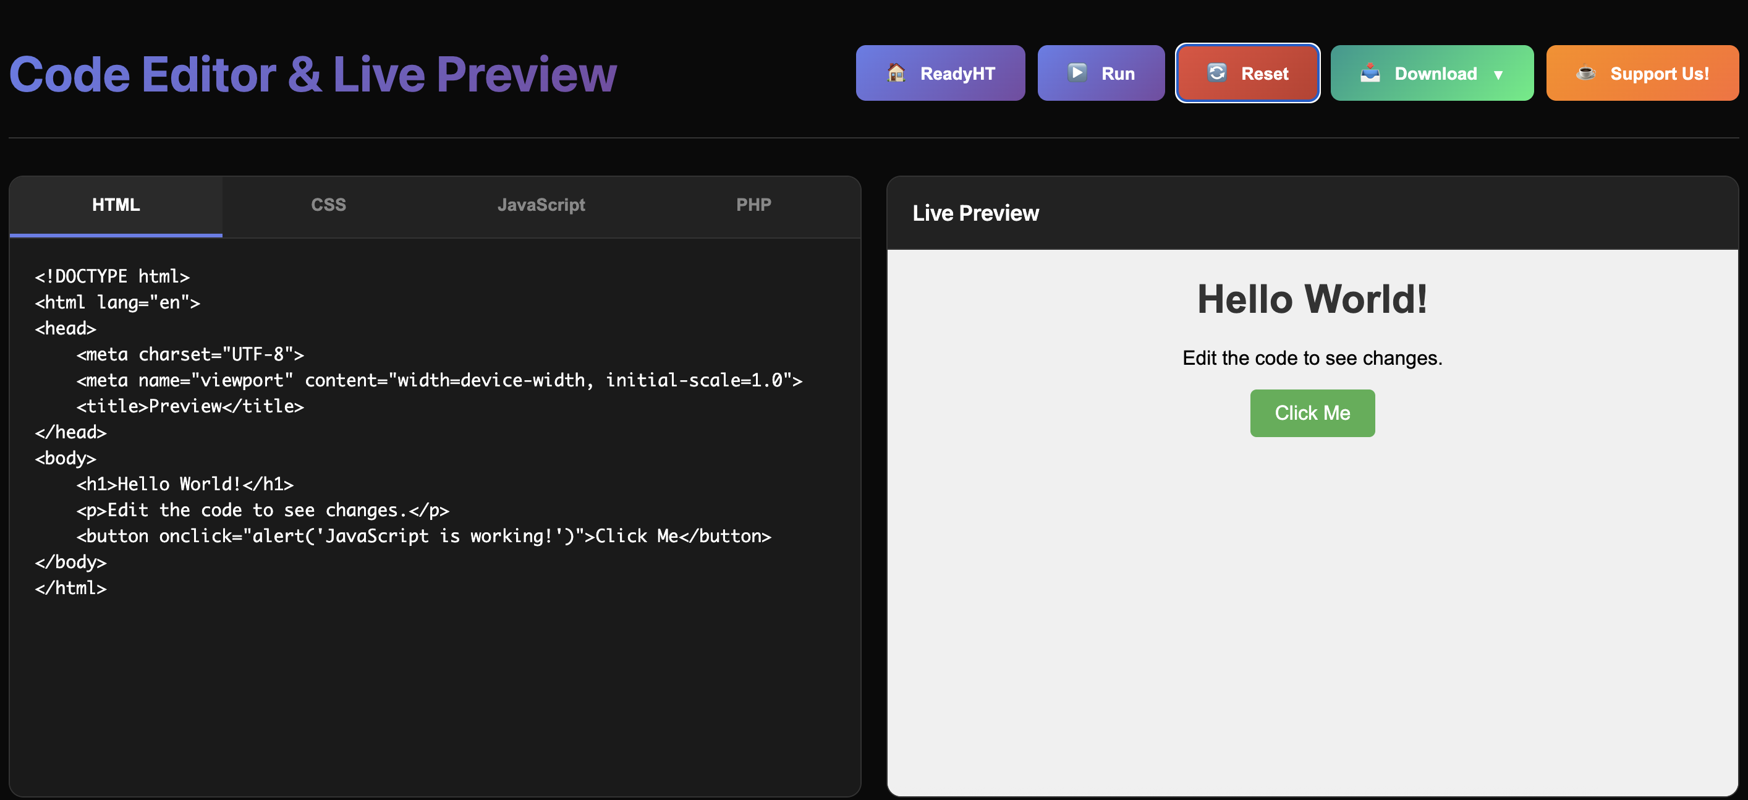The width and height of the screenshot is (1748, 800).
Task: Open the JavaScript tab
Action: tap(541, 206)
